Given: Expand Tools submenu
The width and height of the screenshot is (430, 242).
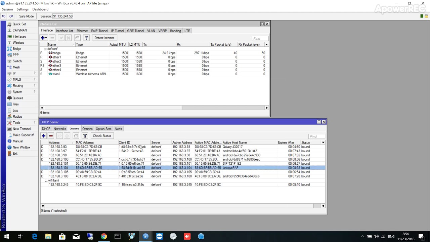Looking at the screenshot, I should pyautogui.click(x=35, y=123).
